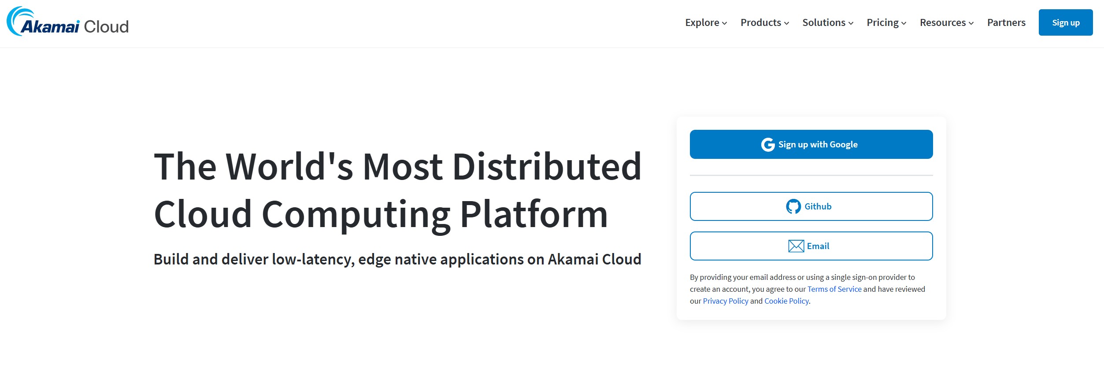1104x367 pixels.
Task: Click the Email envelope icon
Action: pos(796,246)
